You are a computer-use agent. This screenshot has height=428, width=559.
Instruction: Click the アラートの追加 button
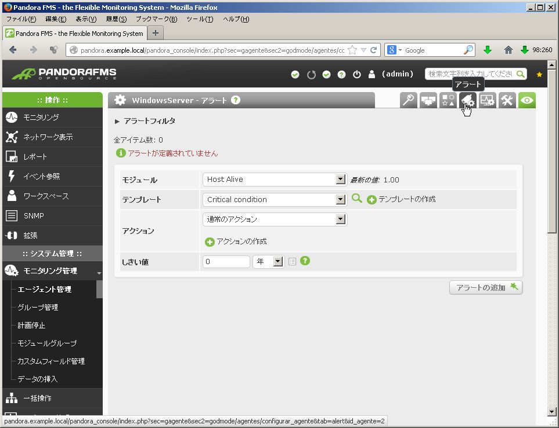point(486,287)
